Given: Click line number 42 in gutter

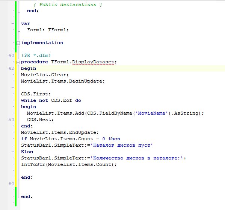Looking at the screenshot, I should coord(11,68).
